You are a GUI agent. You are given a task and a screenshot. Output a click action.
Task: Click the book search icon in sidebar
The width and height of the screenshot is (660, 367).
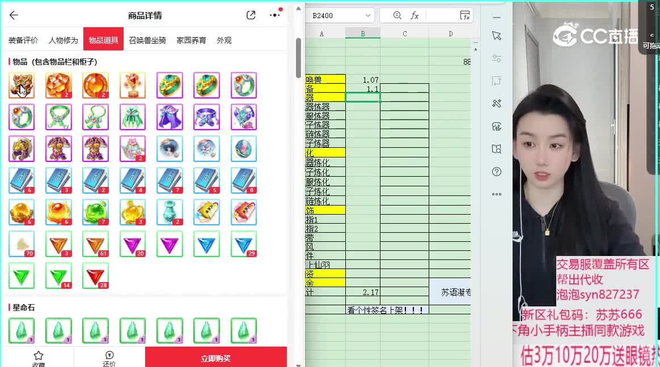(x=497, y=149)
